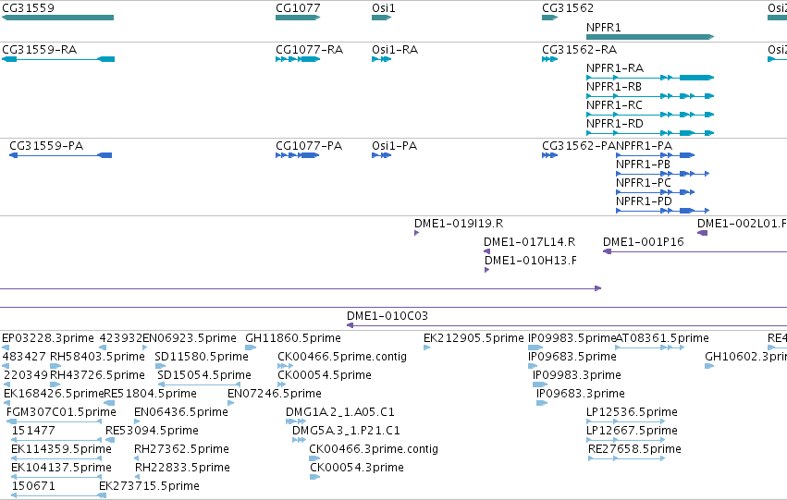This screenshot has height=500, width=787.
Task: Select the NPFR1 gene bar
Action: point(650,37)
